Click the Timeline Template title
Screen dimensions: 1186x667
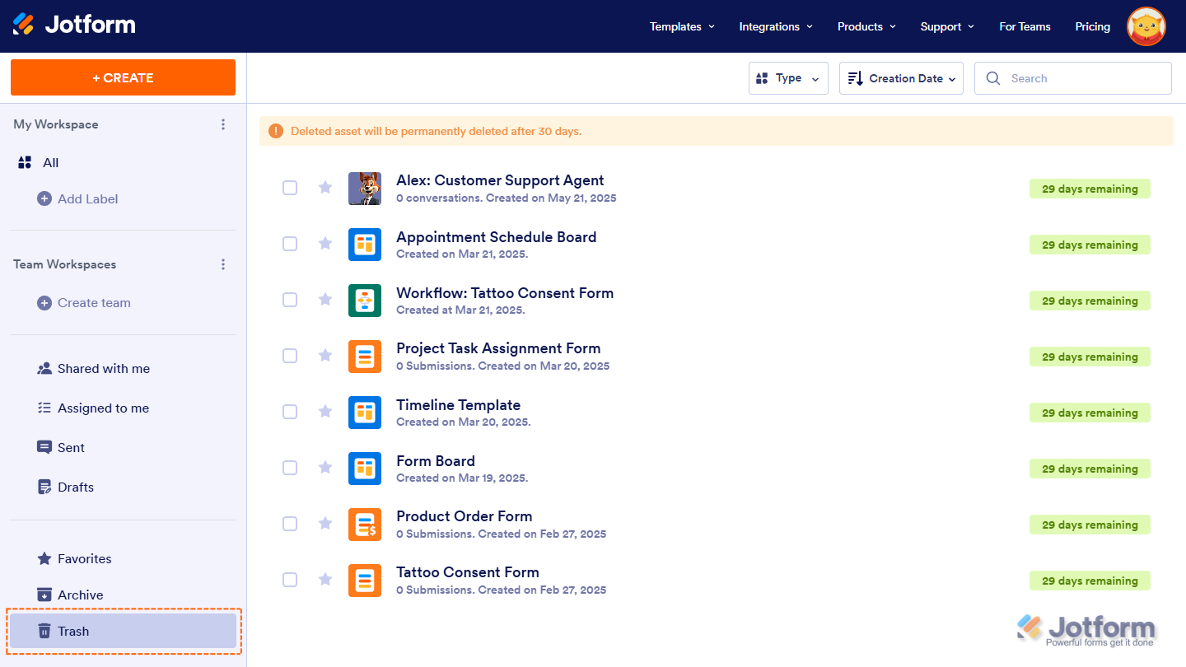(459, 404)
